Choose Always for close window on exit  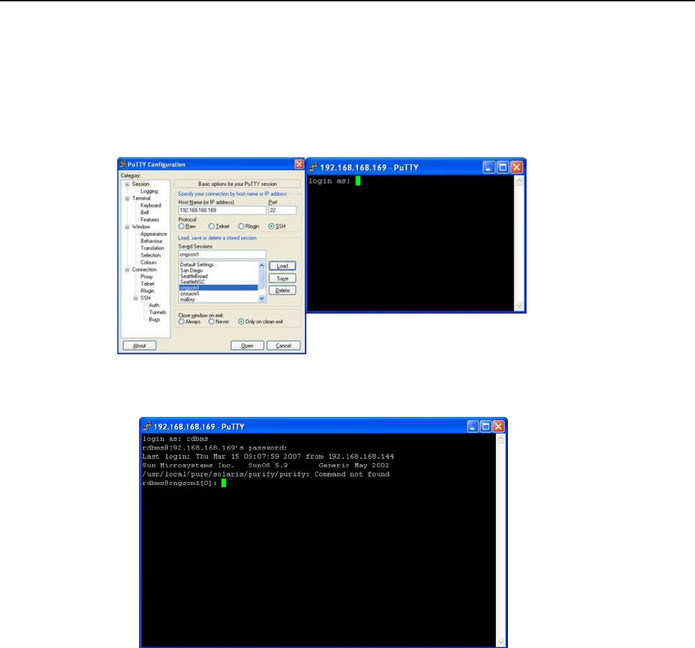coord(181,322)
